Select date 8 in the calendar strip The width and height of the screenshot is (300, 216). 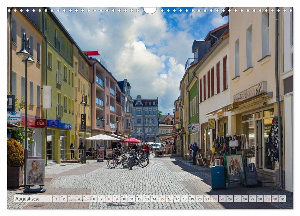[x=109, y=199]
